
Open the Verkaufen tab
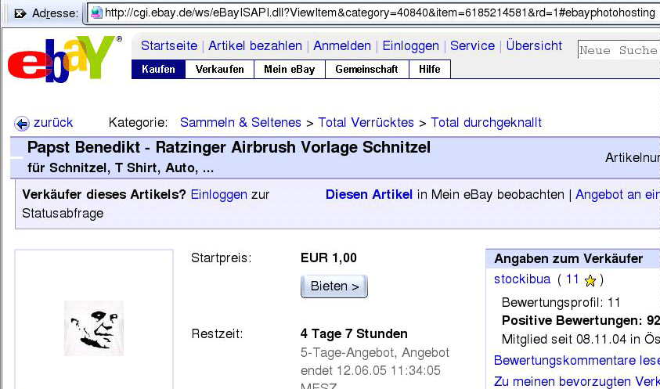coord(220,69)
